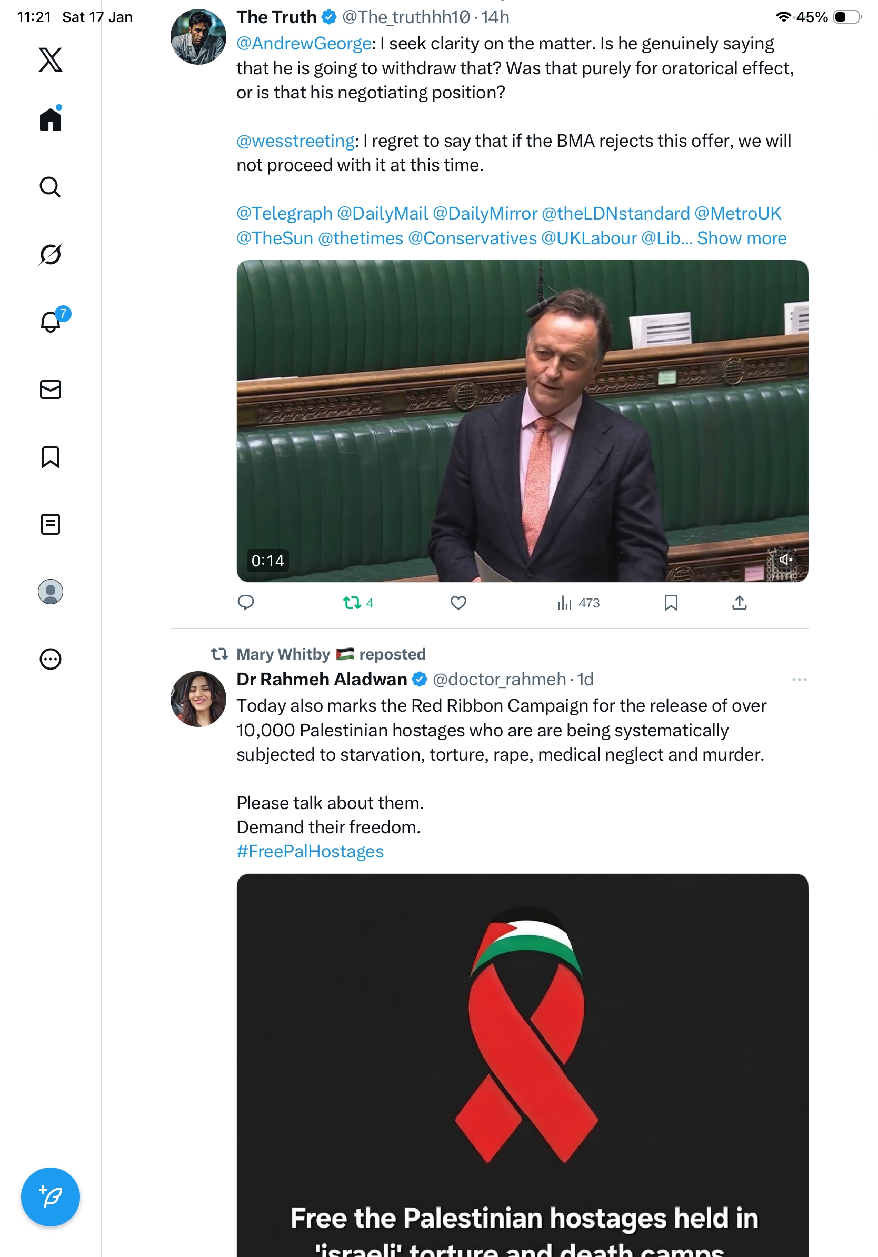The height and width of the screenshot is (1257, 878).
Task: Go to Home in the sidebar
Action: pyautogui.click(x=51, y=119)
